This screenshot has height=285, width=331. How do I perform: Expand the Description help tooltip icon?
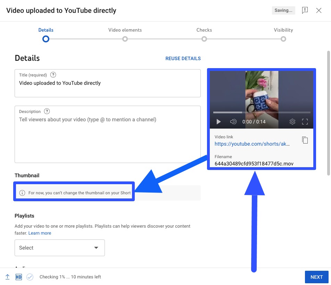pyautogui.click(x=47, y=111)
